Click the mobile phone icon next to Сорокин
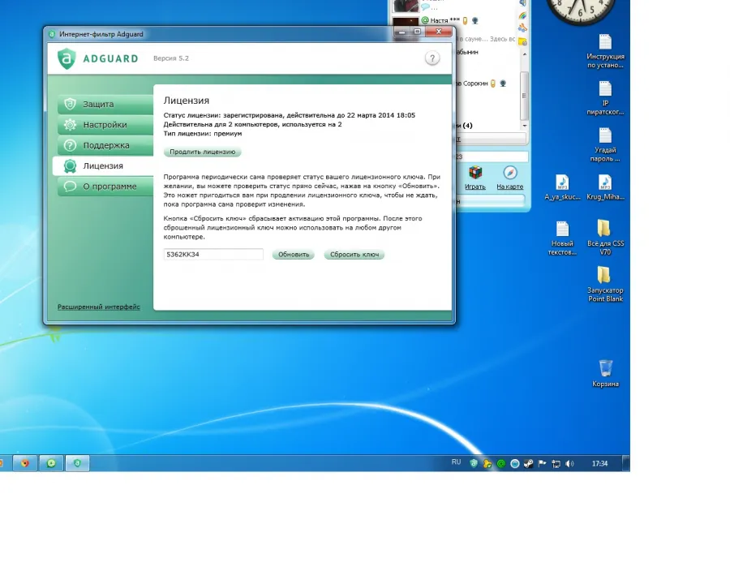730x584 pixels. (492, 84)
